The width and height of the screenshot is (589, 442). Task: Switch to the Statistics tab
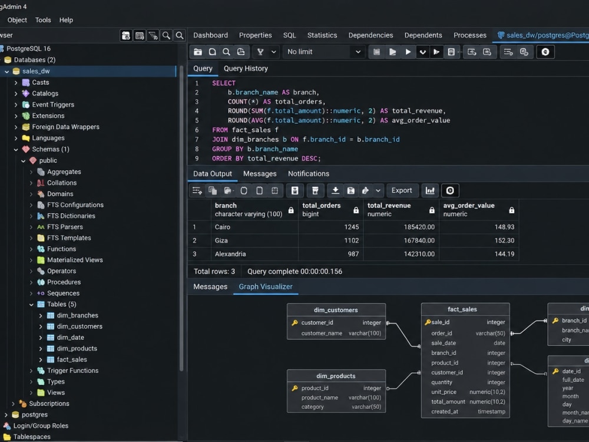322,35
